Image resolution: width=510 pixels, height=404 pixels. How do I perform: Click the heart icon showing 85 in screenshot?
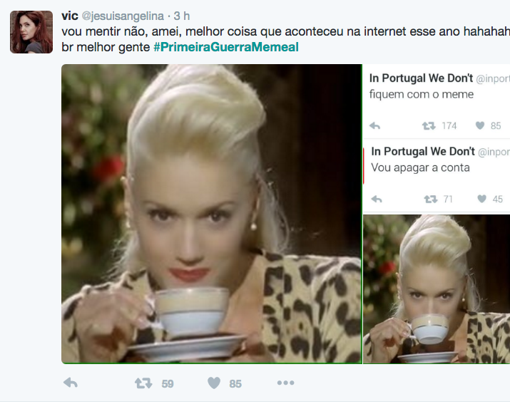480,125
